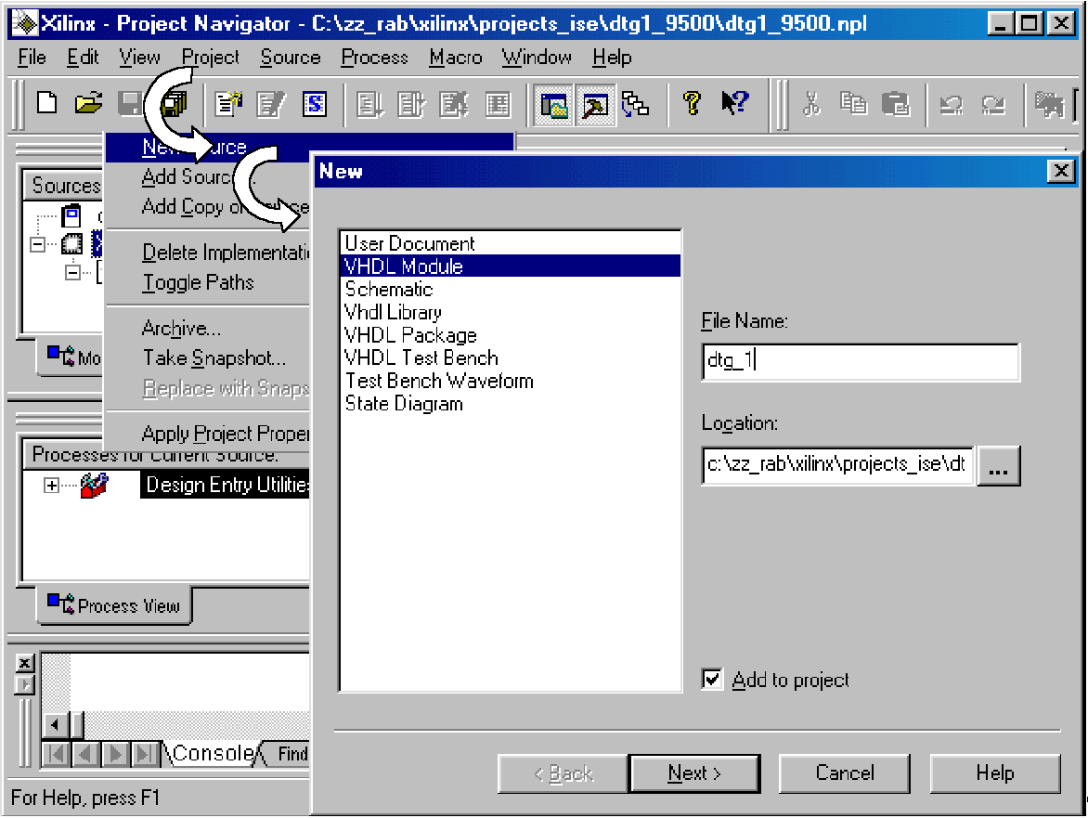Open the Macro menu
Image resolution: width=1088 pixels, height=818 pixels.
(455, 58)
